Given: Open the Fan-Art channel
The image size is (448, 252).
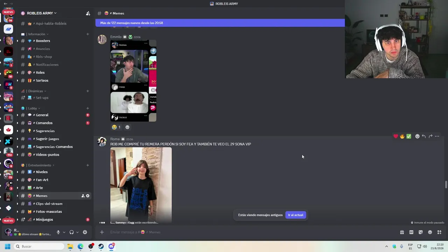Looking at the screenshot, I should 54,180.
